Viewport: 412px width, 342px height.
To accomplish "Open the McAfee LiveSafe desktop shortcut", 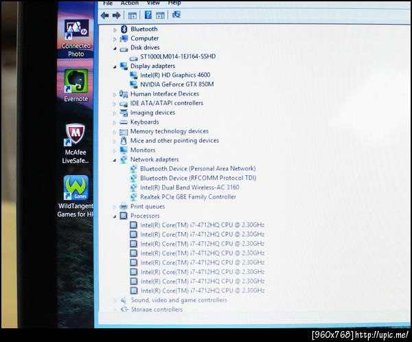I will tap(76, 144).
